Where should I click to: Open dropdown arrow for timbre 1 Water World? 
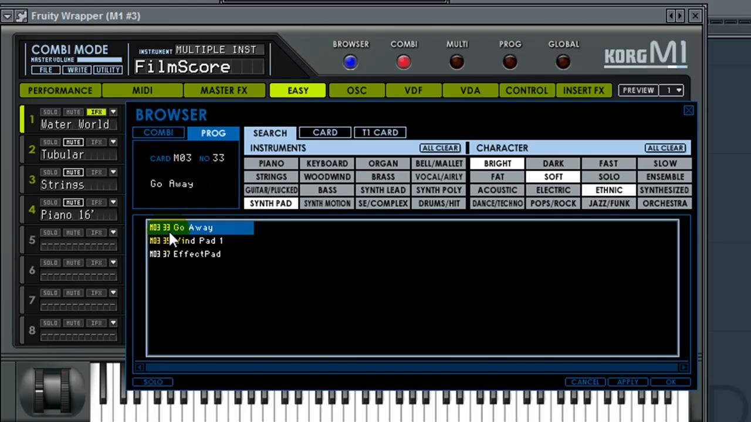[113, 112]
